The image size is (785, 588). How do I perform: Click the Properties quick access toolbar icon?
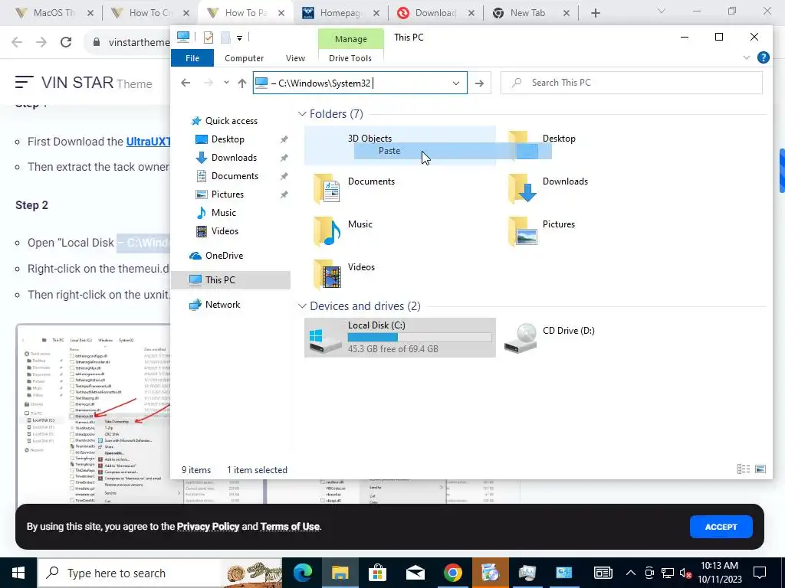point(209,38)
